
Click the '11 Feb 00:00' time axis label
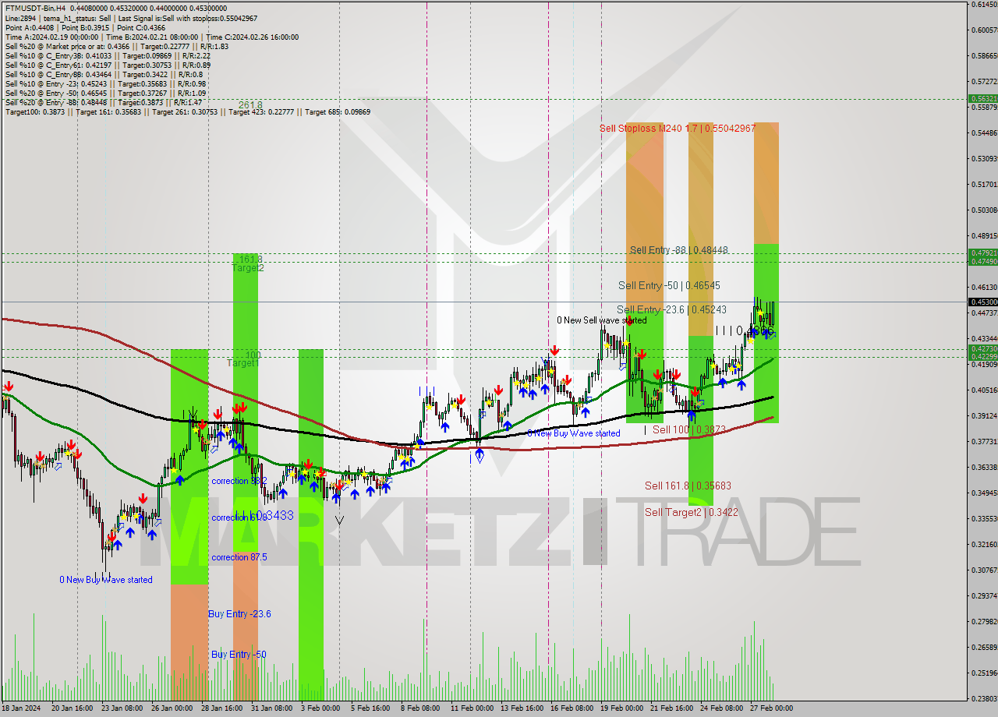(472, 708)
